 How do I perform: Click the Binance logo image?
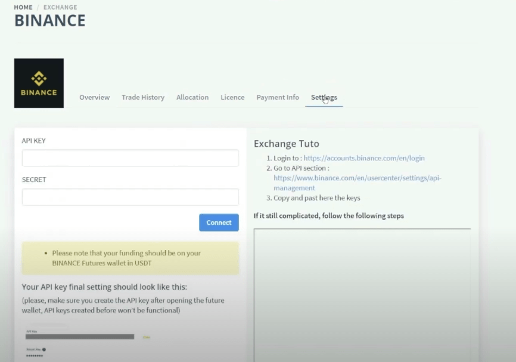click(x=39, y=83)
